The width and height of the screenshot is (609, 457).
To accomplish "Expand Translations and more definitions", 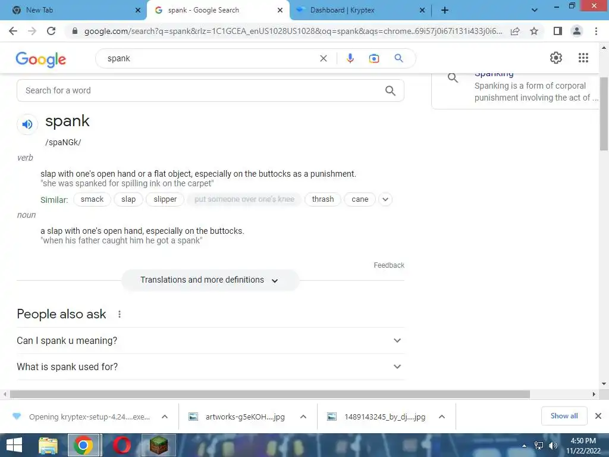I will click(210, 280).
